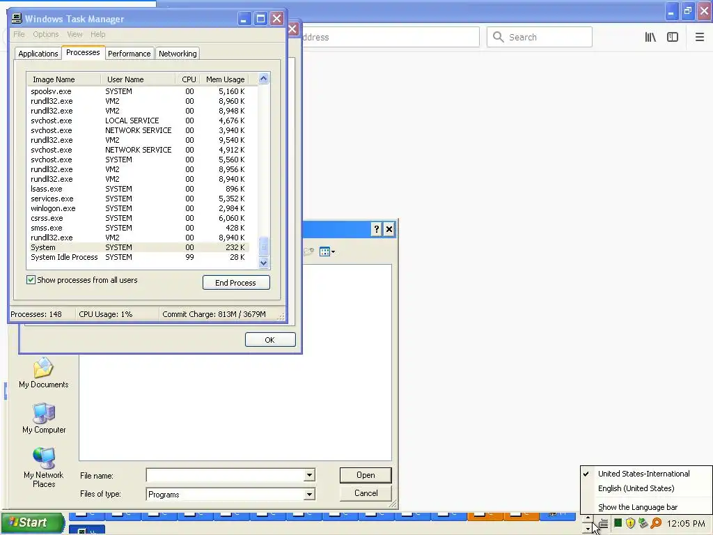Select the spoolsv.exe process row
Image resolution: width=713 pixels, height=535 pixels.
click(138, 91)
